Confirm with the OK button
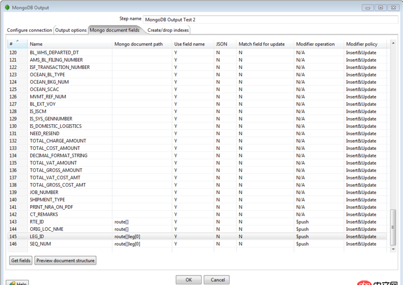Image resolution: width=403 pixels, height=285 pixels. [x=188, y=280]
